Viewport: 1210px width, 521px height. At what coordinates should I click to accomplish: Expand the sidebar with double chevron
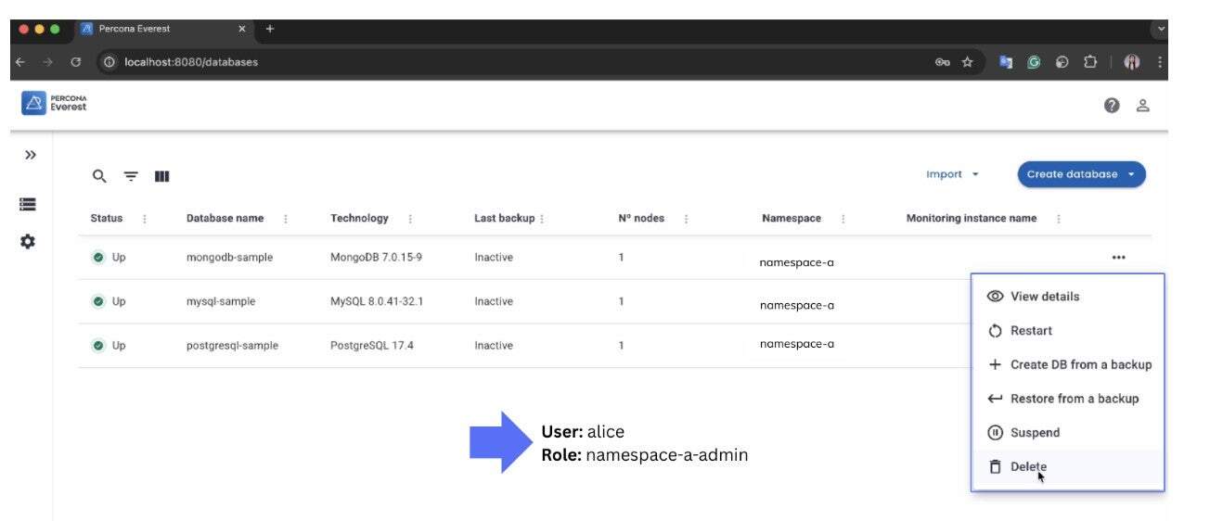[x=30, y=155]
